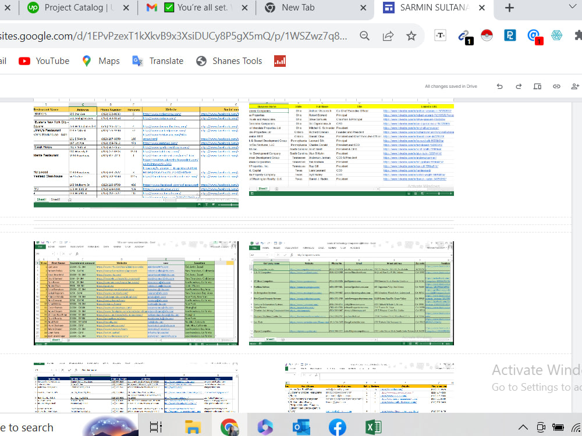Click the sites.google.com address bar
This screenshot has width=582, height=436.
tap(173, 36)
